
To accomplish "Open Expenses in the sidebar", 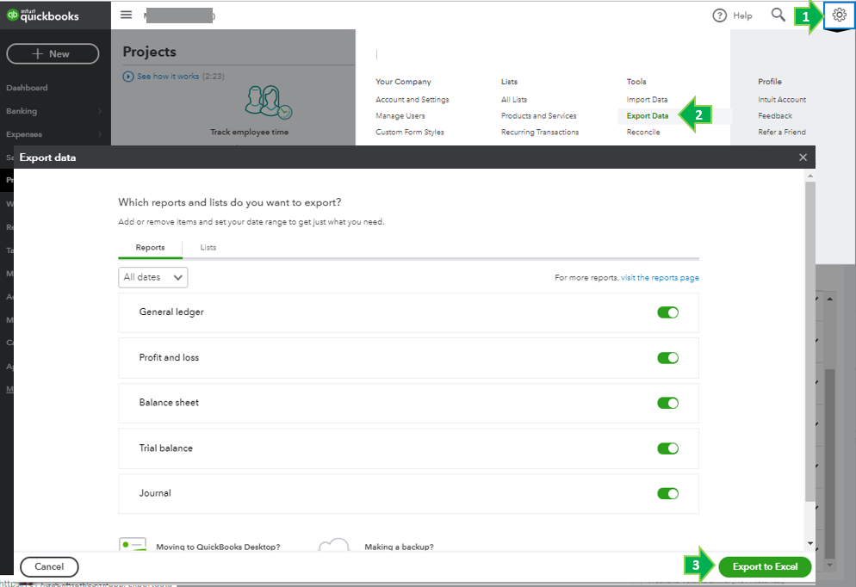I will coord(24,134).
